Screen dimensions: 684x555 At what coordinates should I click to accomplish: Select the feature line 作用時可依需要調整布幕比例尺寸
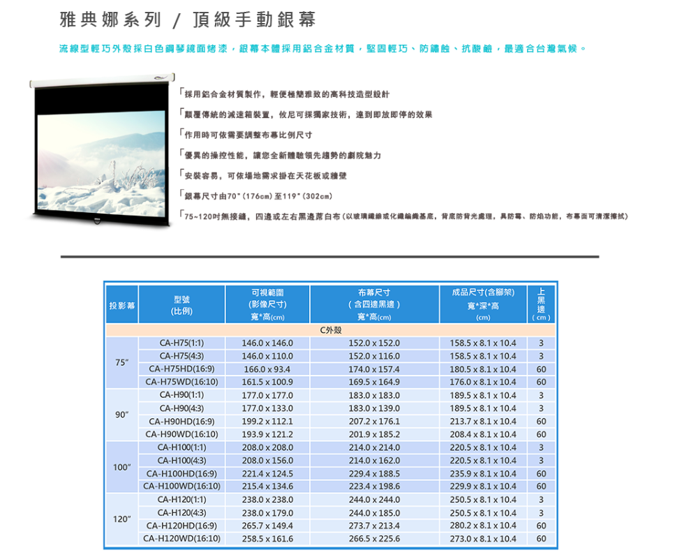click(246, 134)
